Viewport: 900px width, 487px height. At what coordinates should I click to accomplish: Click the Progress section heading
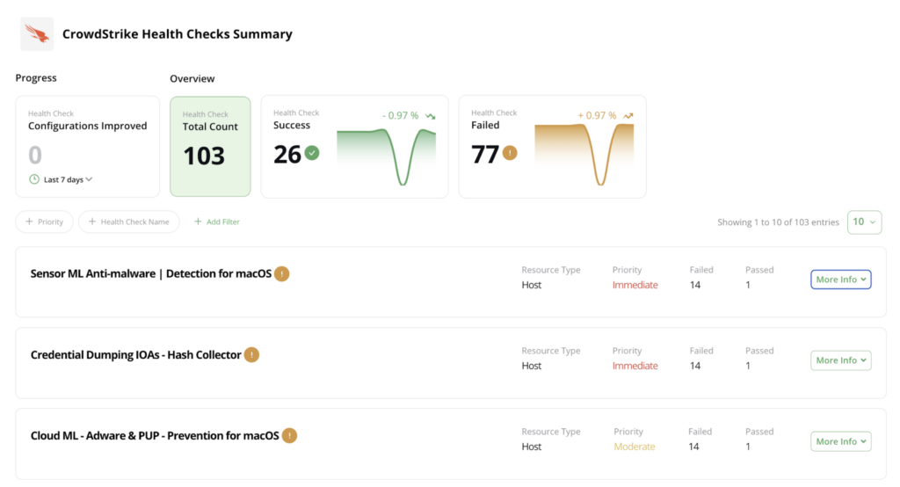tap(36, 77)
